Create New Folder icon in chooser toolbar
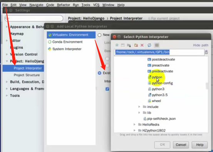 click(136, 45)
